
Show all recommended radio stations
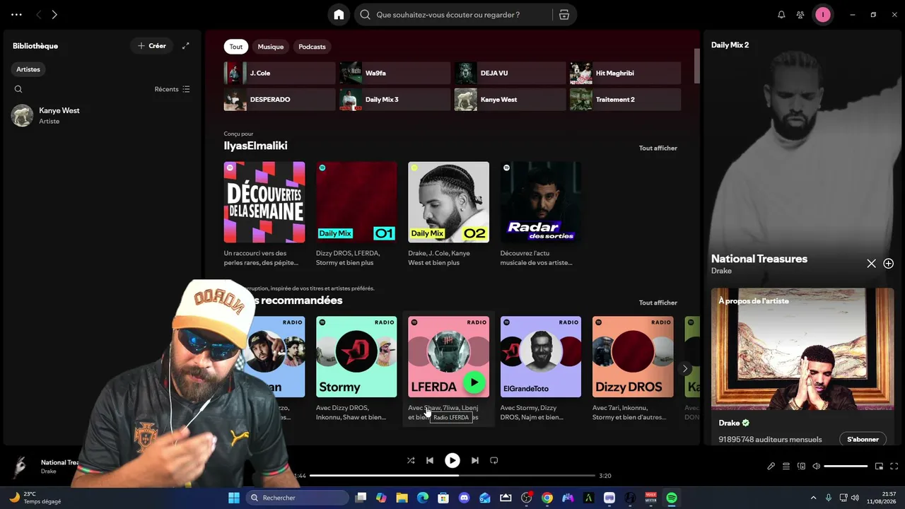coord(658,303)
